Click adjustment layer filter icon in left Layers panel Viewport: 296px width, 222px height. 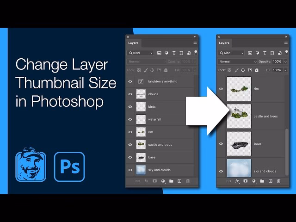(166, 53)
